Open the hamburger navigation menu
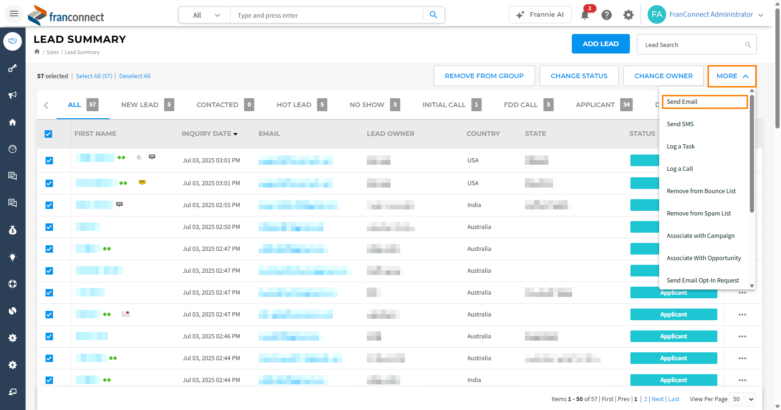The width and height of the screenshot is (781, 410). [14, 14]
